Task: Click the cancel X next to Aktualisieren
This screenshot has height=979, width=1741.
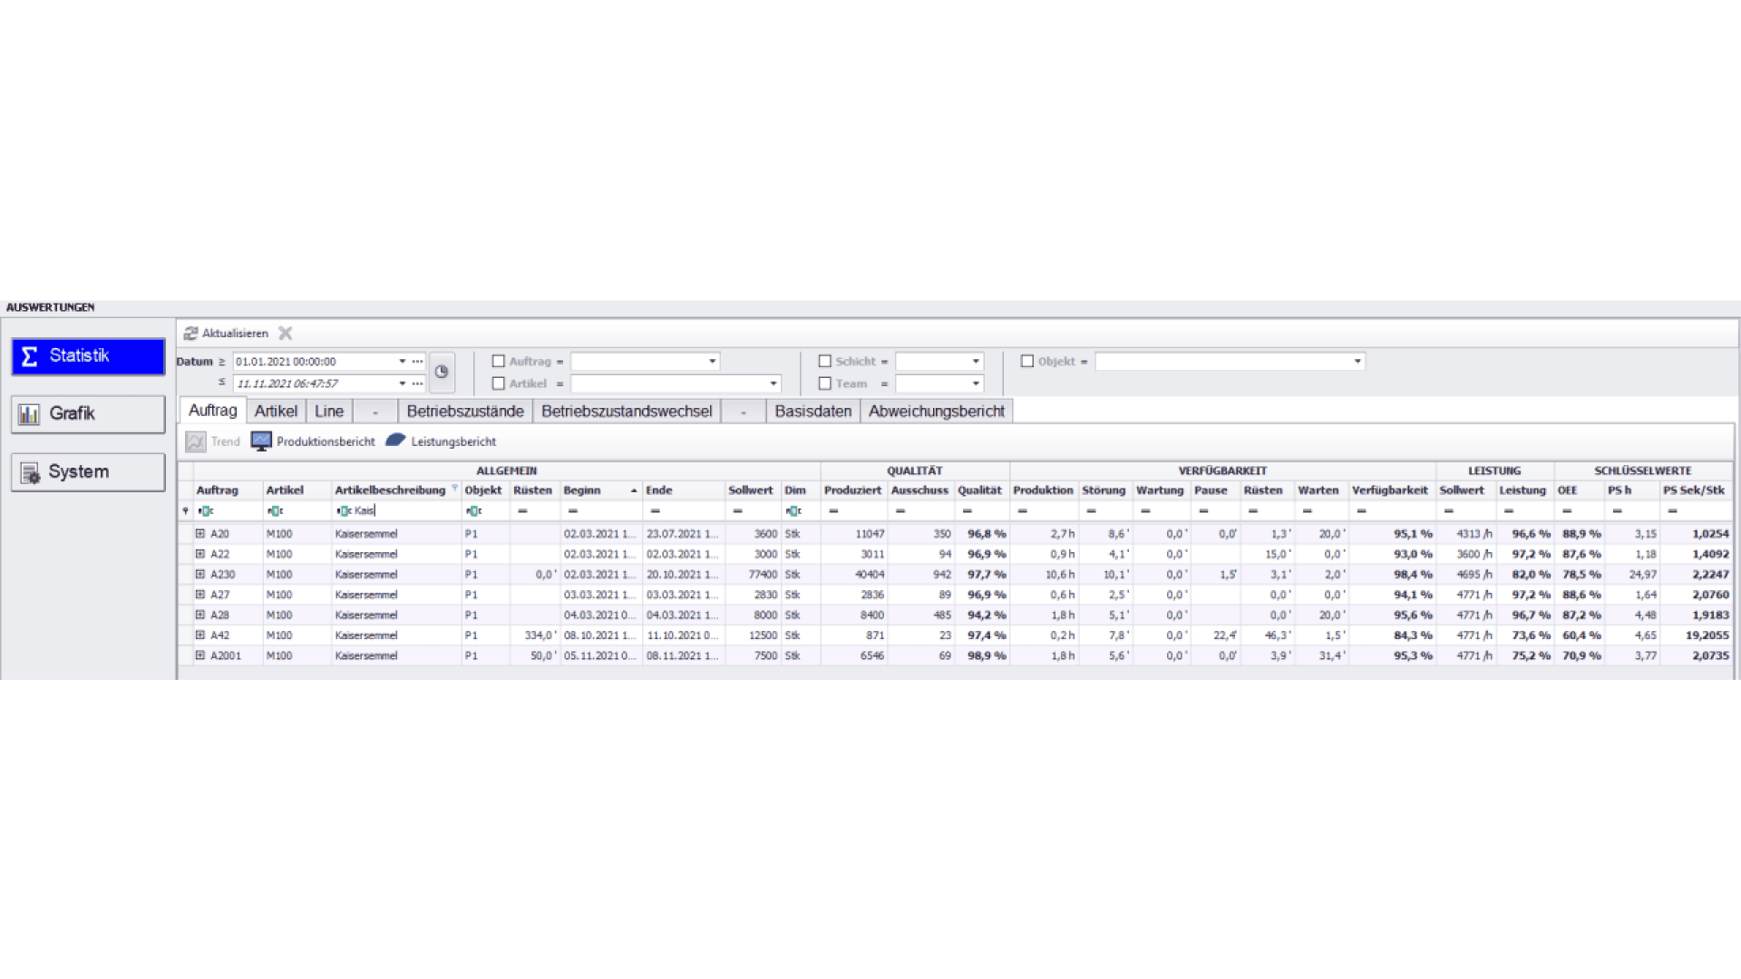Action: point(286,333)
